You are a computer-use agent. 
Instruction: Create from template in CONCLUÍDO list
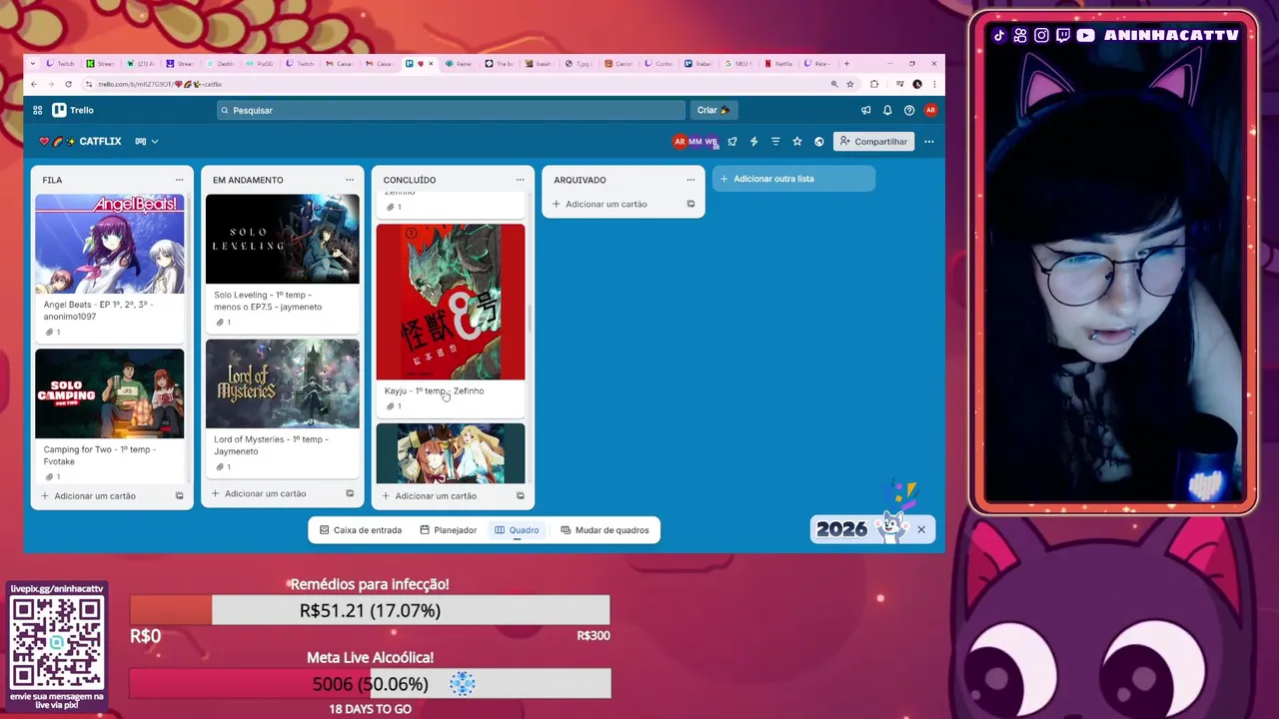[x=520, y=496]
